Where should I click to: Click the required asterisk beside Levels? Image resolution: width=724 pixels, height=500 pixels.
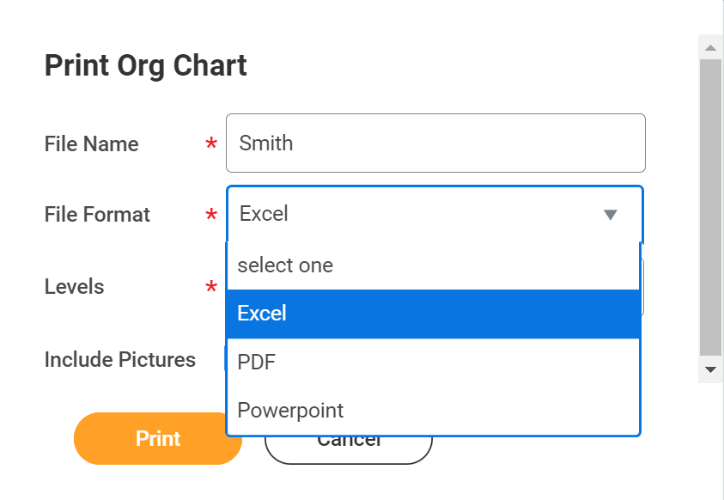tap(211, 287)
